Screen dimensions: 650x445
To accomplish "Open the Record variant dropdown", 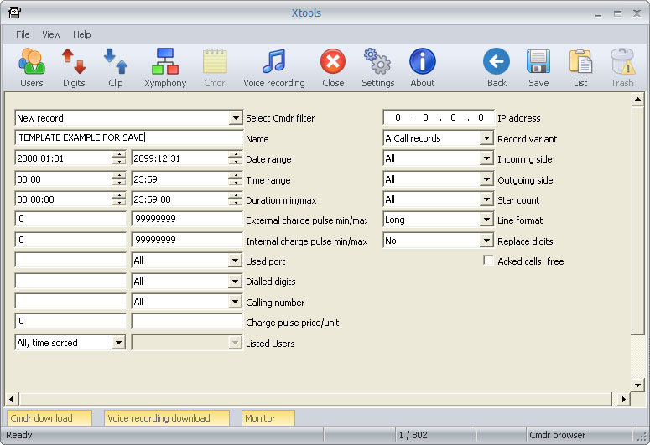I will 486,138.
